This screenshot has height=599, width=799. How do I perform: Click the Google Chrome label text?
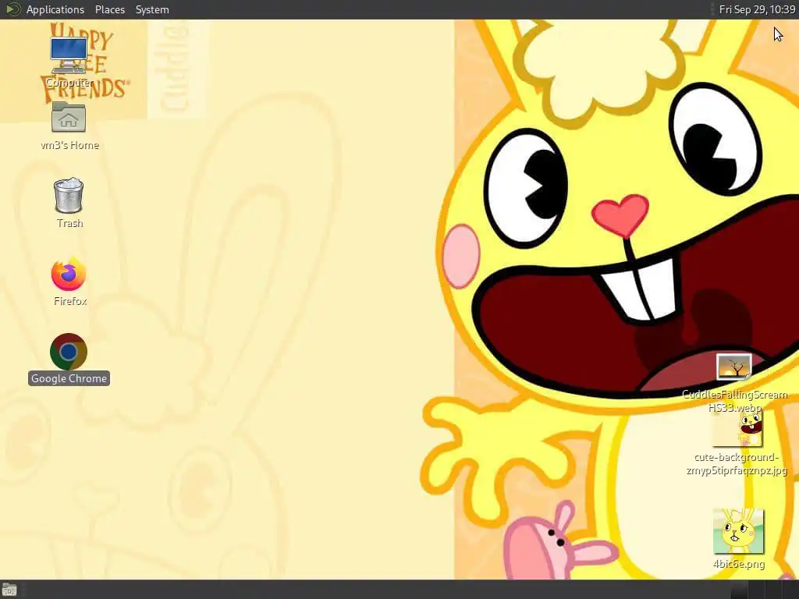click(69, 378)
